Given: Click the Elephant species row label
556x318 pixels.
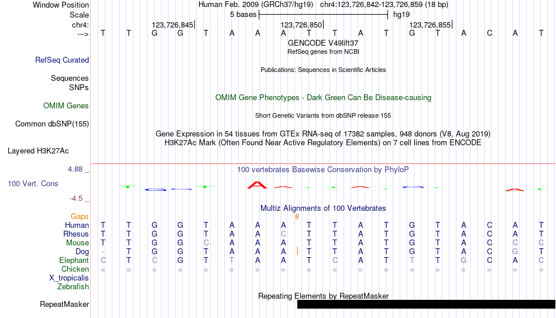Looking at the screenshot, I should [x=74, y=260].
